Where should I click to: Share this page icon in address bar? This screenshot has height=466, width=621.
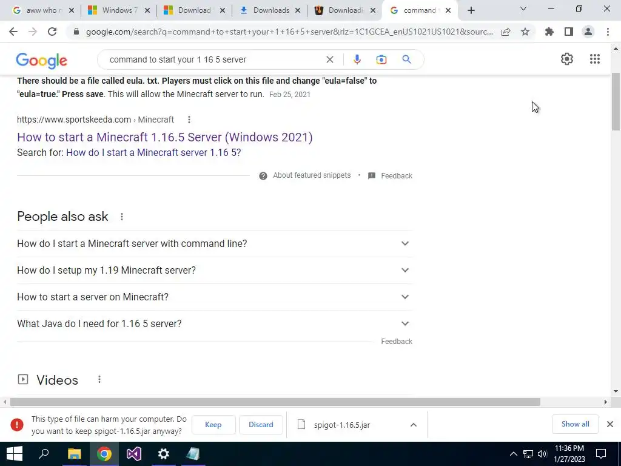pos(506,32)
